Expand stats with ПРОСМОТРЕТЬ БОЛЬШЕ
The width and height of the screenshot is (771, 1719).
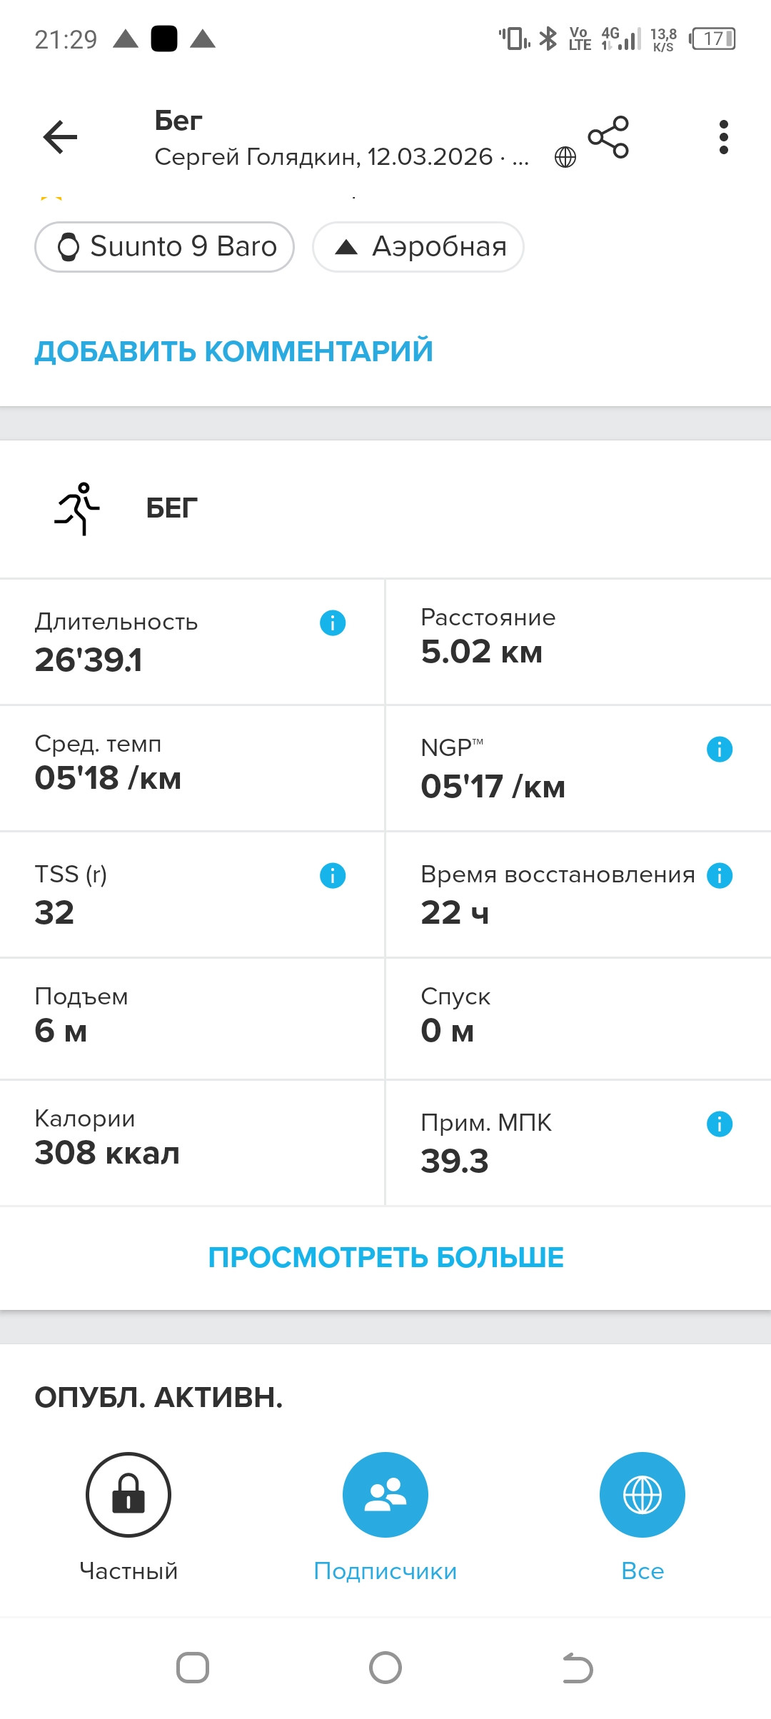coord(385,1257)
